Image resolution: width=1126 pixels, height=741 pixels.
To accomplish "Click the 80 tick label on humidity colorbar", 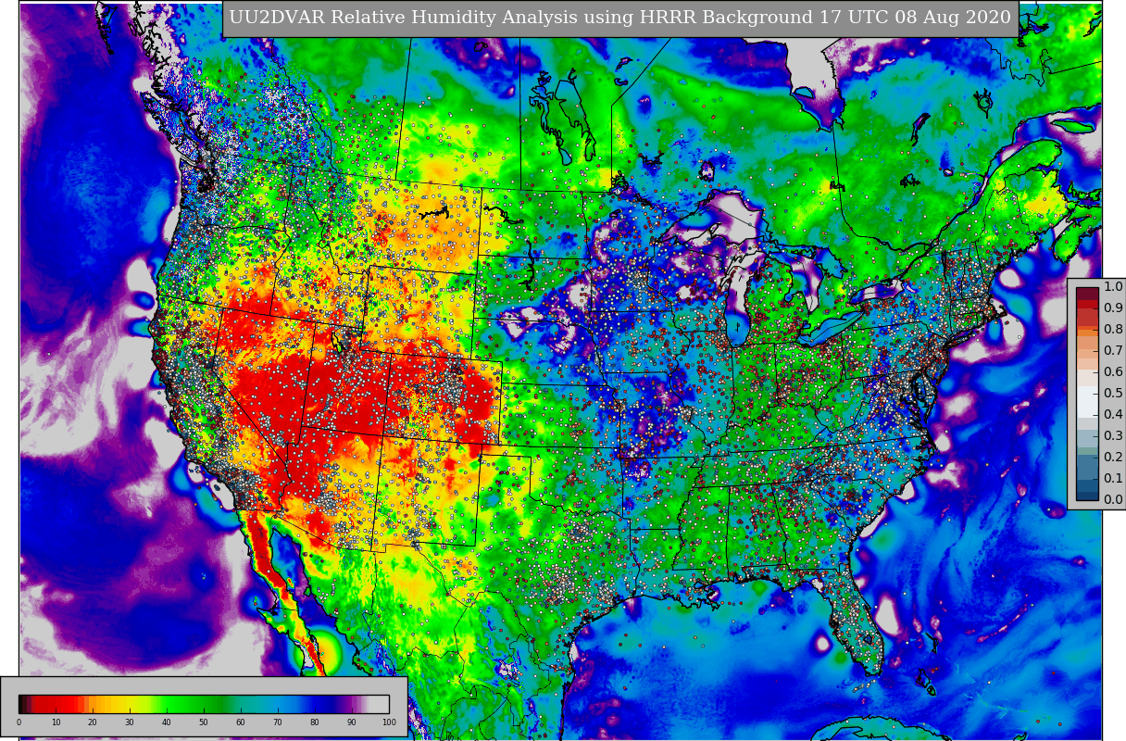I will click(x=315, y=722).
